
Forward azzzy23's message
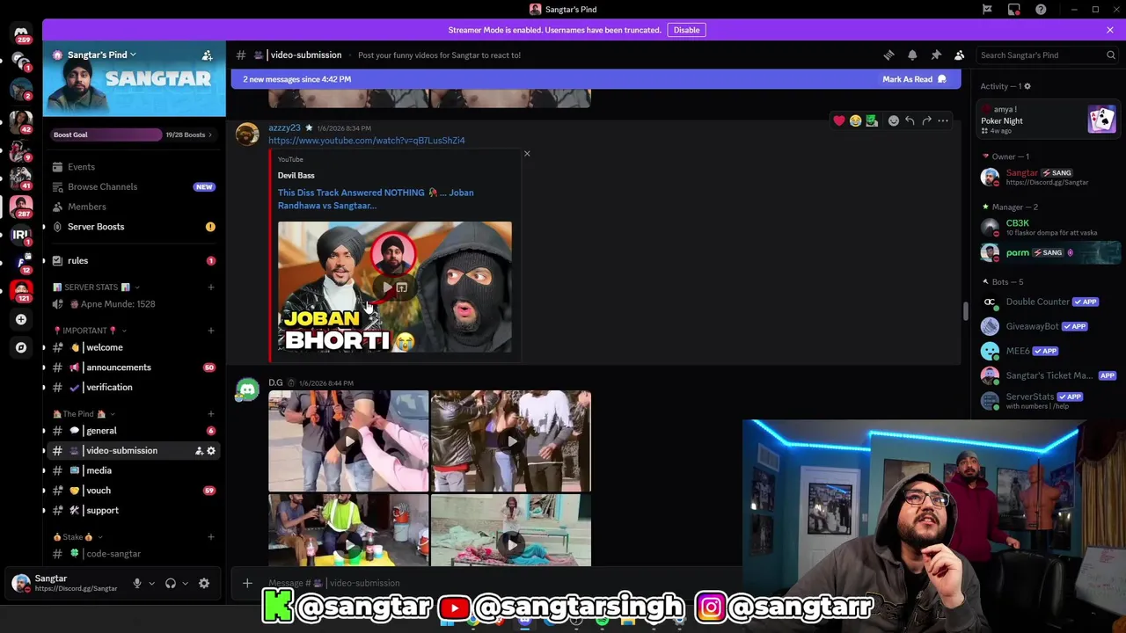pos(926,120)
